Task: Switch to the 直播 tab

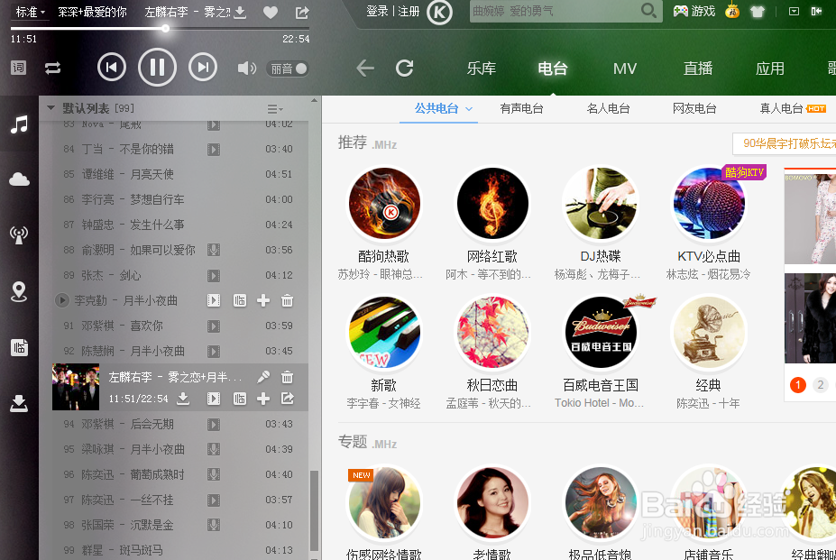Action: click(698, 69)
